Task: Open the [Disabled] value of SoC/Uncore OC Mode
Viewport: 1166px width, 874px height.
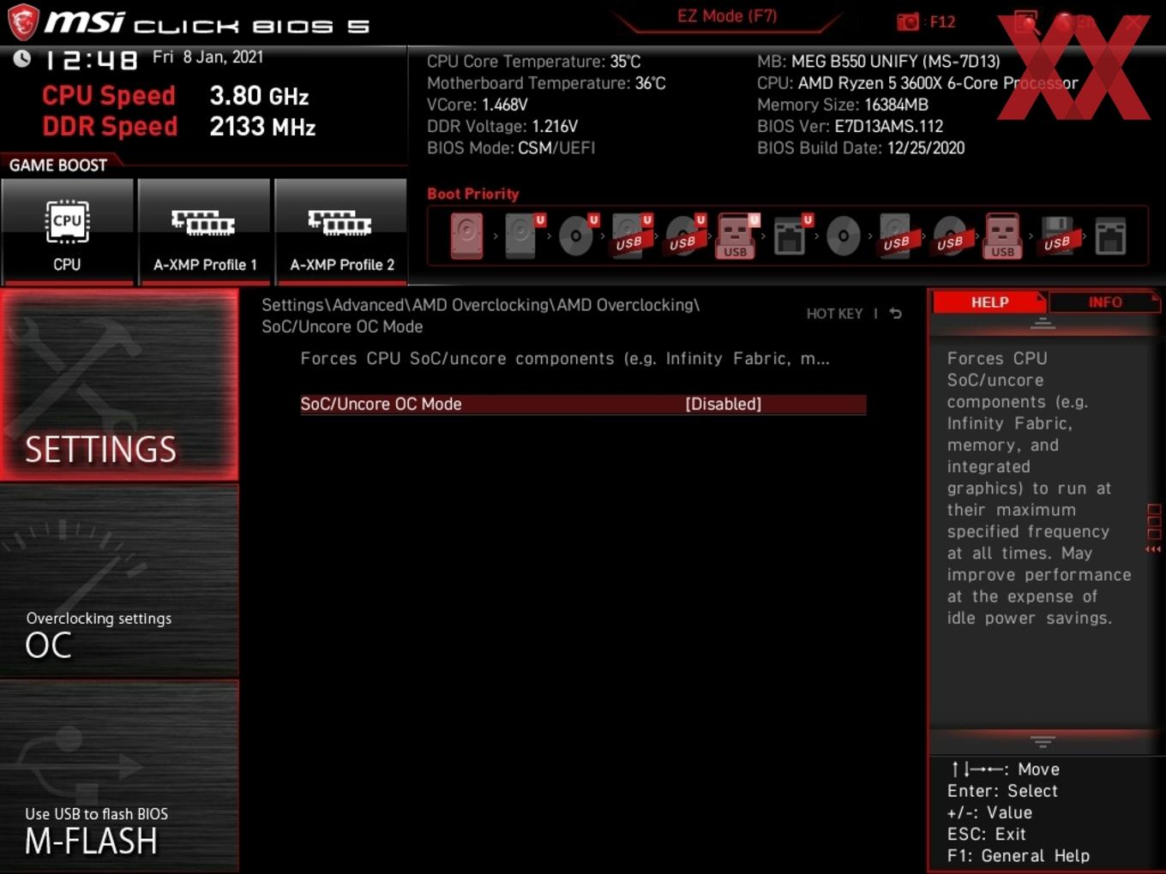Action: (724, 404)
